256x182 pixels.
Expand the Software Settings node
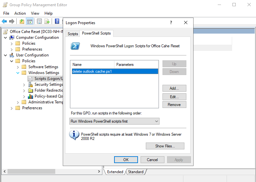click(18, 67)
